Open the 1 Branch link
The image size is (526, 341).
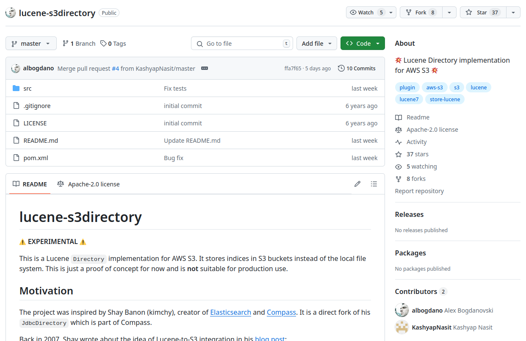(79, 43)
